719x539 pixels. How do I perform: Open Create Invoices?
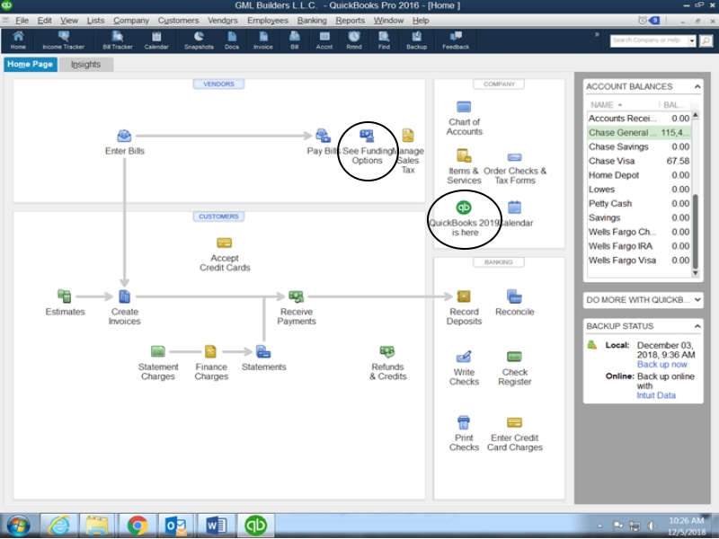[124, 307]
